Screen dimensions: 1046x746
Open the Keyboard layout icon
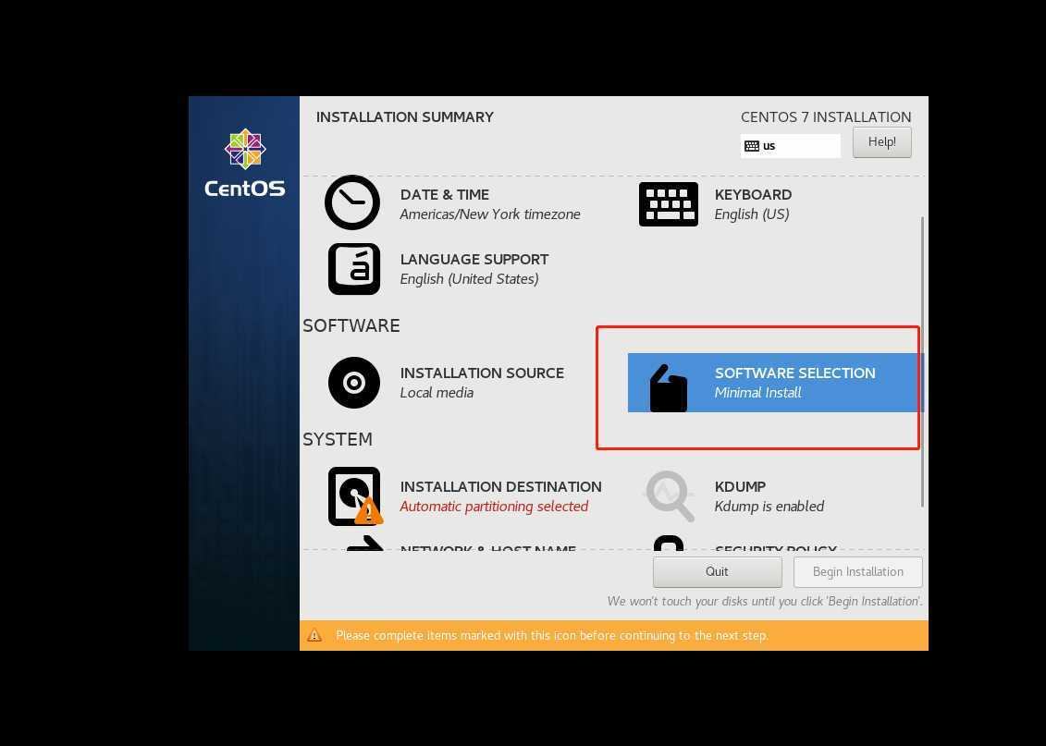pyautogui.click(x=669, y=204)
